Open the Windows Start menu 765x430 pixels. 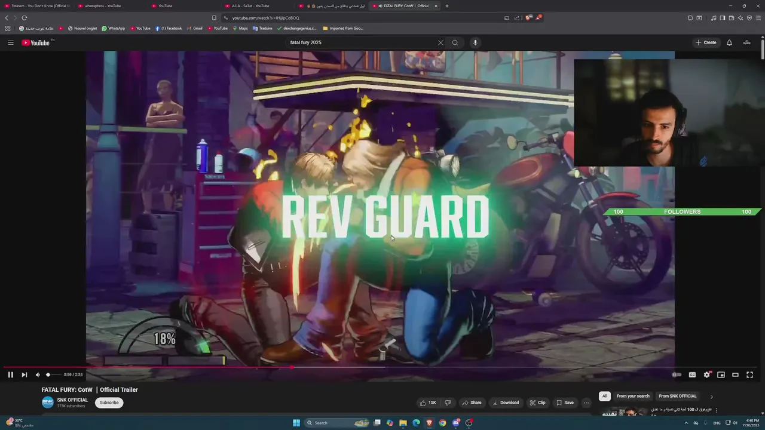[x=296, y=423]
